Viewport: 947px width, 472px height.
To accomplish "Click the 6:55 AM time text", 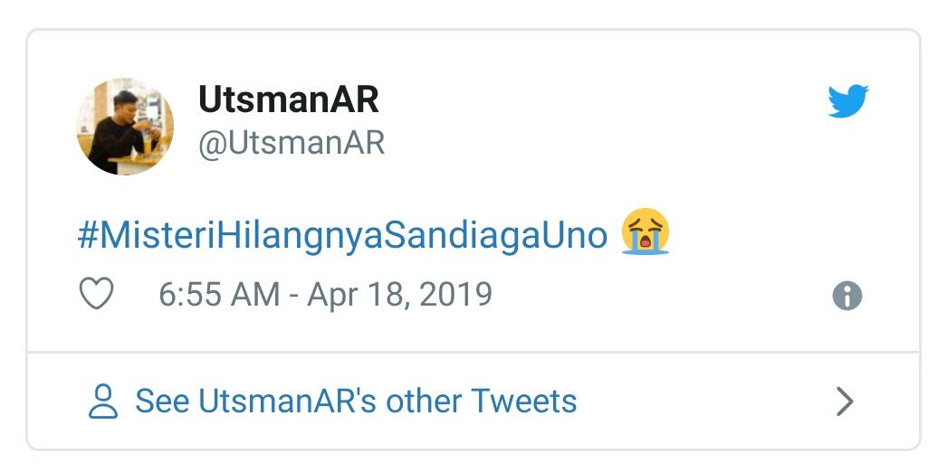I will click(x=219, y=295).
